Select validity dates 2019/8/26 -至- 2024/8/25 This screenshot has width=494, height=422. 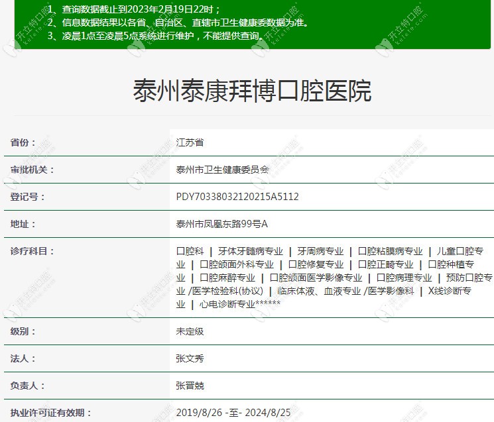(x=233, y=413)
